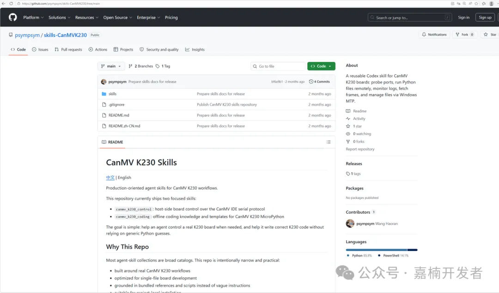Click the Python language link

359,256
